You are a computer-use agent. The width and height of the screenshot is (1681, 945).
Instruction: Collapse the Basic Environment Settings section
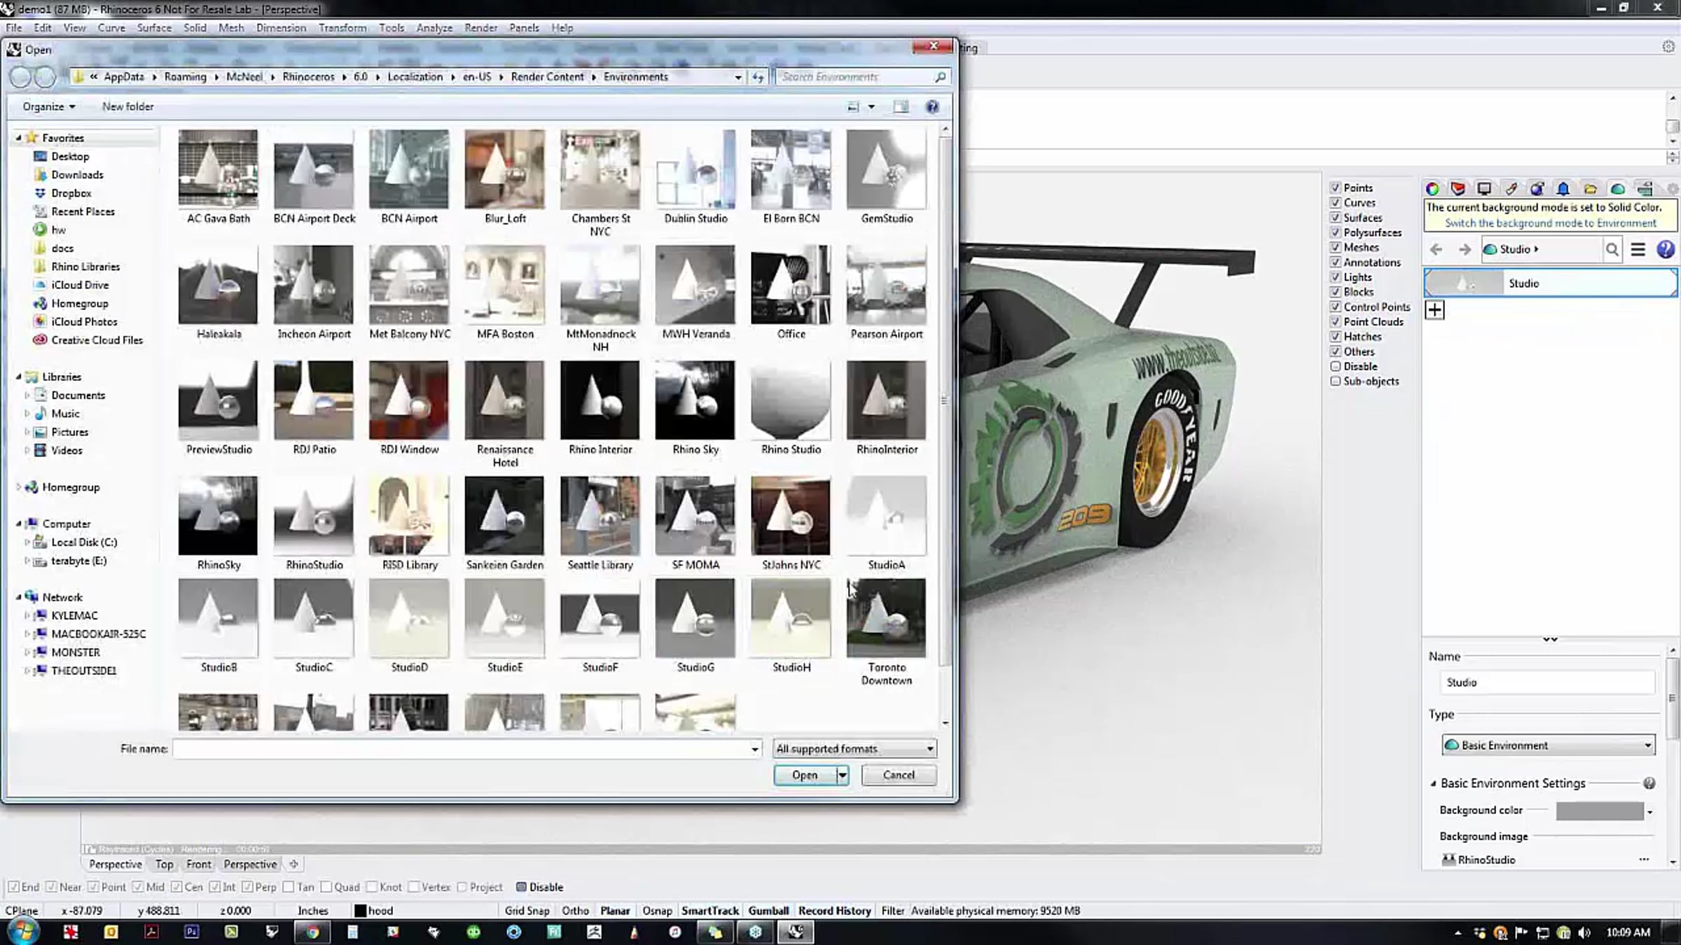click(1433, 784)
